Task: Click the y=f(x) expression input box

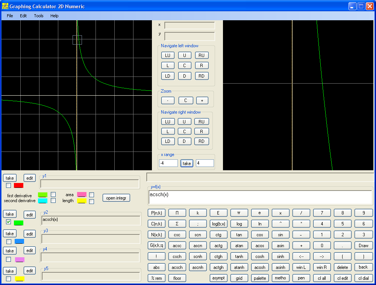Action: [260, 198]
